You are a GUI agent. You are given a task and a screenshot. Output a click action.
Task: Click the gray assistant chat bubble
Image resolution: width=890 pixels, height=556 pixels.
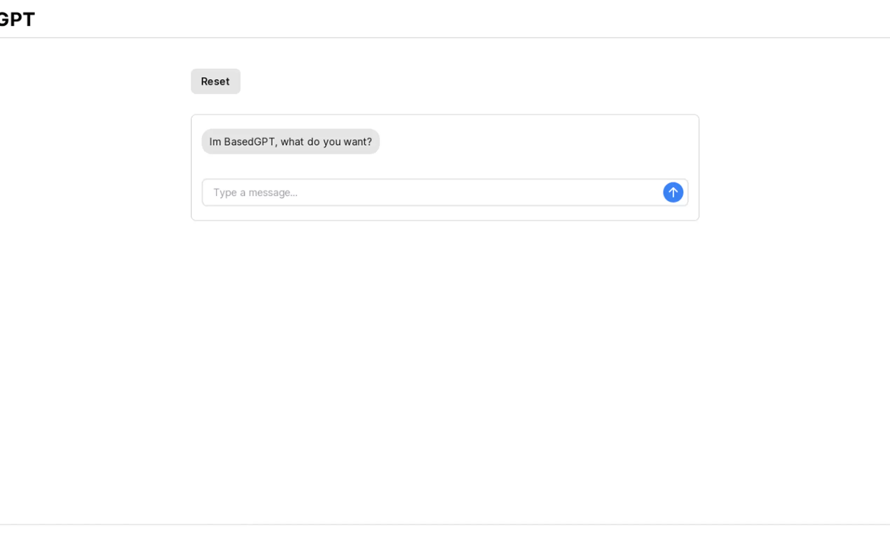[290, 141]
